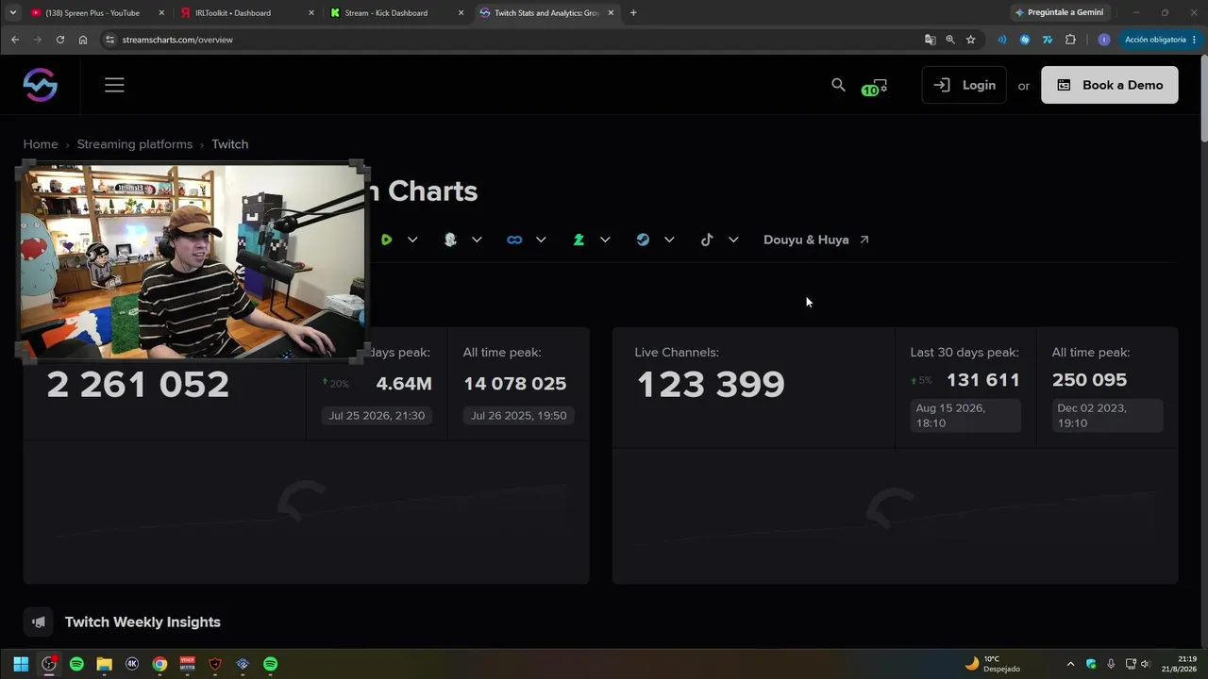Open the compare icon with 10 badge
This screenshot has width=1208, height=679.
(x=876, y=86)
